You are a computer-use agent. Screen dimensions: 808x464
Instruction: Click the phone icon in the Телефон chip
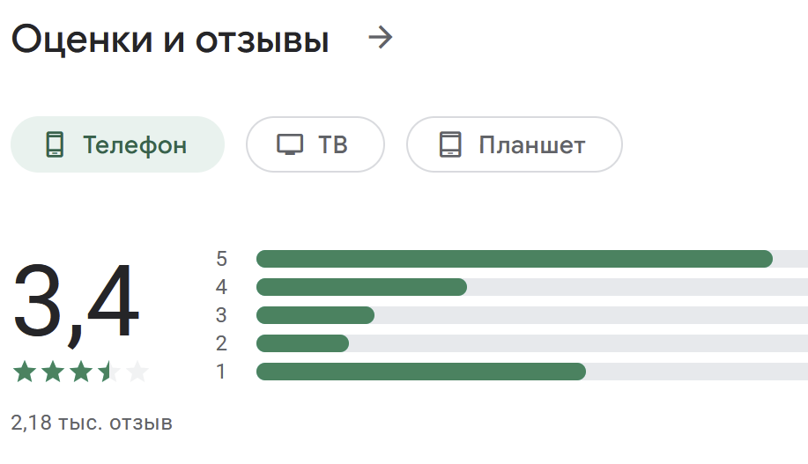tap(55, 144)
